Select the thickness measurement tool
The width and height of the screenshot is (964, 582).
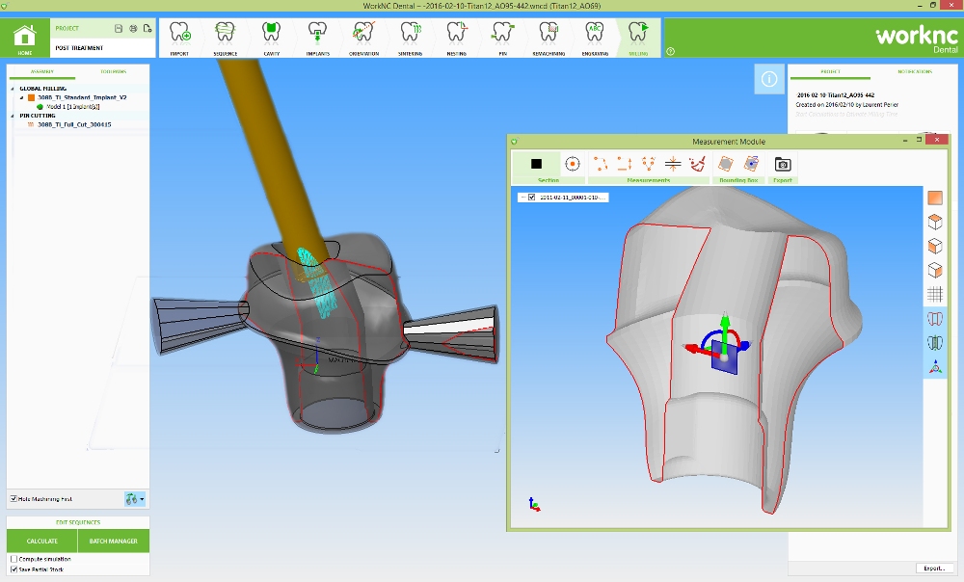point(673,164)
